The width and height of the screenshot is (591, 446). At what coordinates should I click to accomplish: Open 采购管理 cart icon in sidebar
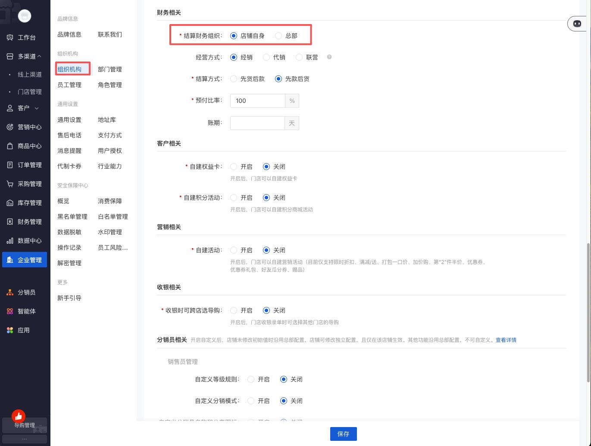point(10,184)
